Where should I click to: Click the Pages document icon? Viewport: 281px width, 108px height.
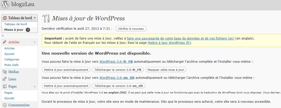5,86
